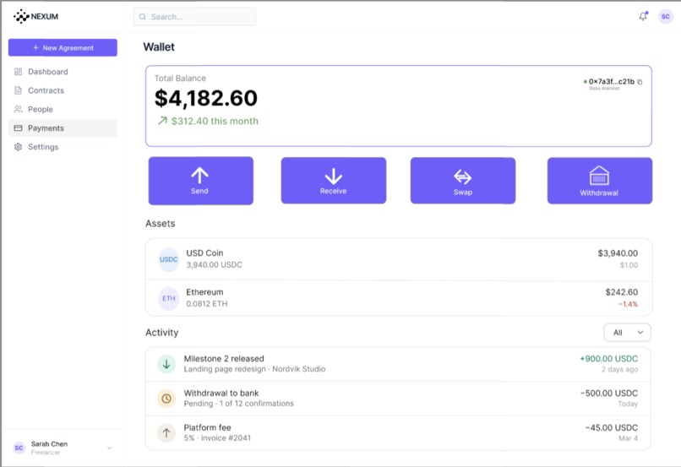Open Contracts page
The image size is (681, 467).
(x=63, y=90)
